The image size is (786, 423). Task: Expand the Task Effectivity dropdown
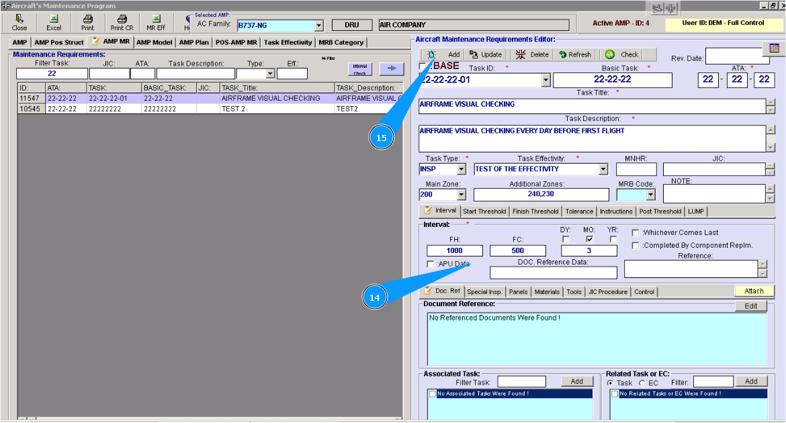coord(603,169)
